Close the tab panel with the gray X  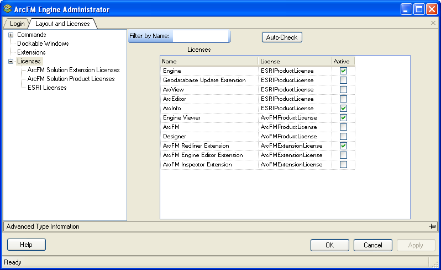coord(433,23)
